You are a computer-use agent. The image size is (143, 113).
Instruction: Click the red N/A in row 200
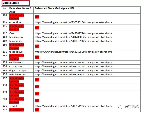point(37,101)
